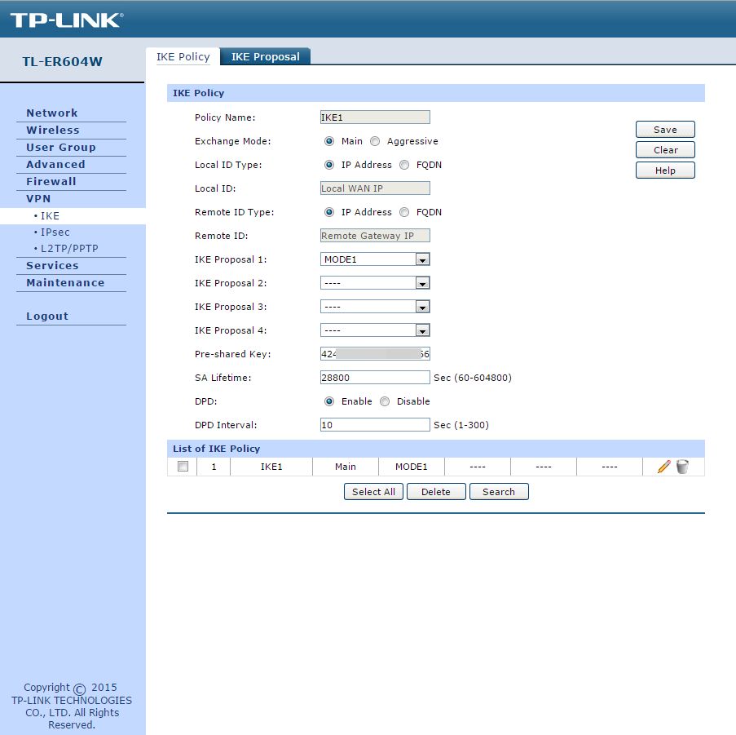The height and width of the screenshot is (735, 736).
Task: Open Firewall menu in sidebar
Action: point(51,181)
